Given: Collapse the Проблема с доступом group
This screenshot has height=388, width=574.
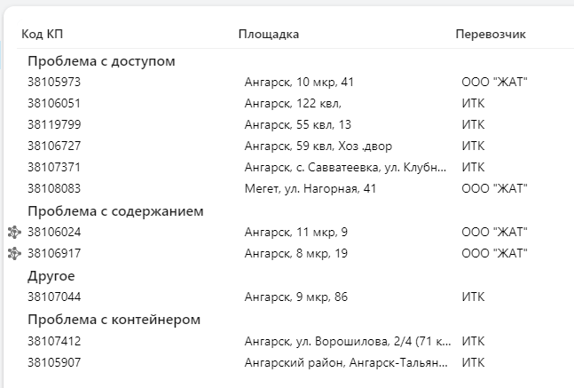Looking at the screenshot, I should [x=101, y=61].
